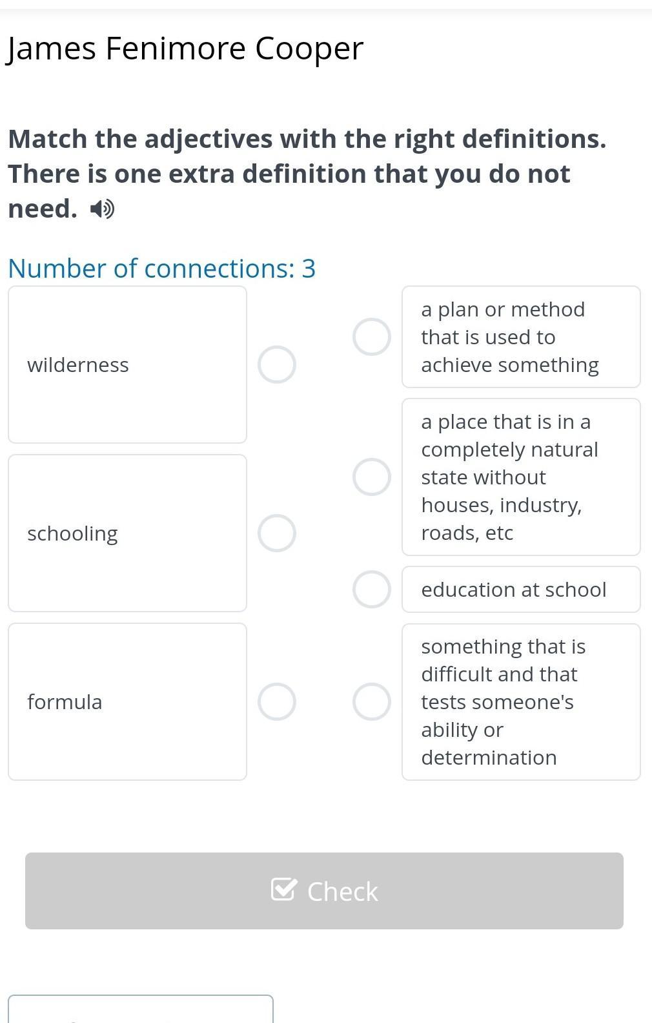The image size is (652, 1023).
Task: Click the formula word box
Action: [x=127, y=702]
